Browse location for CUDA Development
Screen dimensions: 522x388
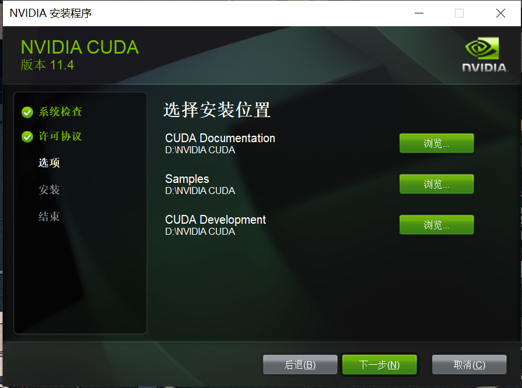(x=436, y=225)
